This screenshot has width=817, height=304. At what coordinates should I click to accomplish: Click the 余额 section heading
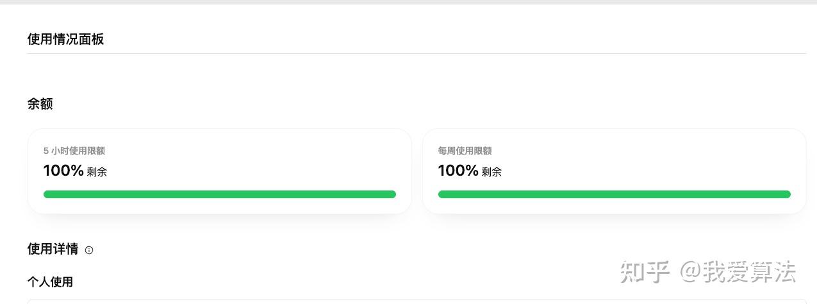click(40, 104)
